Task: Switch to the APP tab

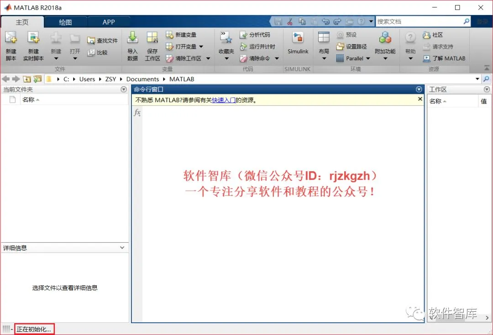Action: click(109, 22)
